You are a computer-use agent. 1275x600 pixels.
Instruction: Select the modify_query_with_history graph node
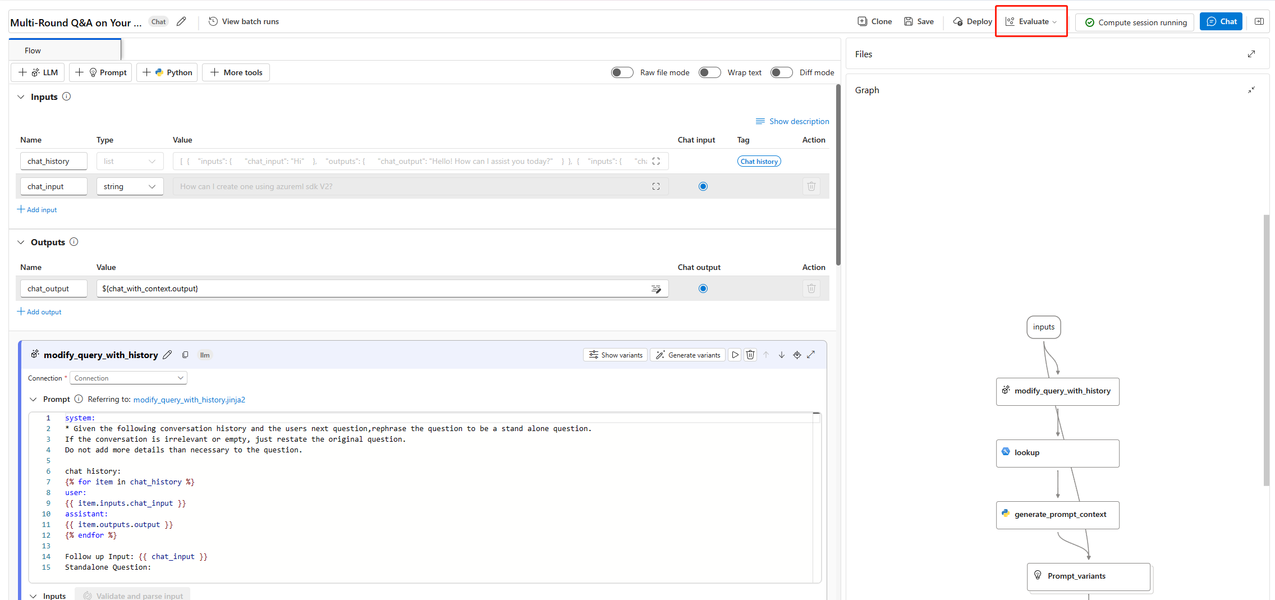[1057, 391]
